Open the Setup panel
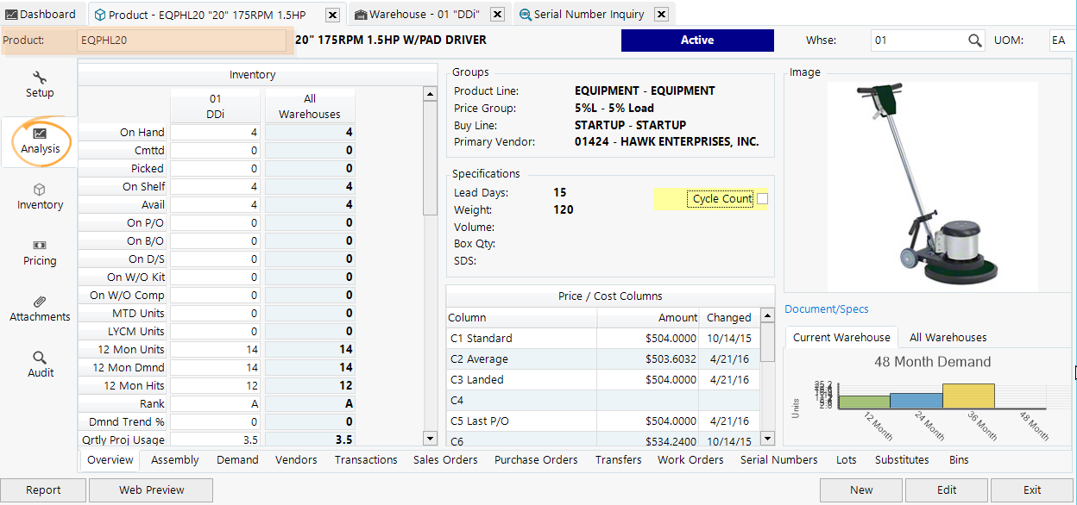This screenshot has width=1077, height=505. tap(39, 84)
